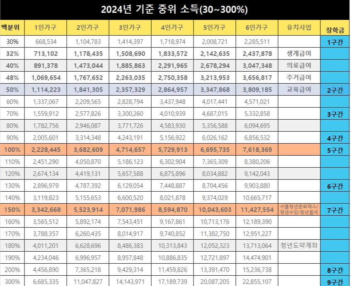Select the 150% row value 3,342,668
351x286 pixels.
tap(45, 210)
